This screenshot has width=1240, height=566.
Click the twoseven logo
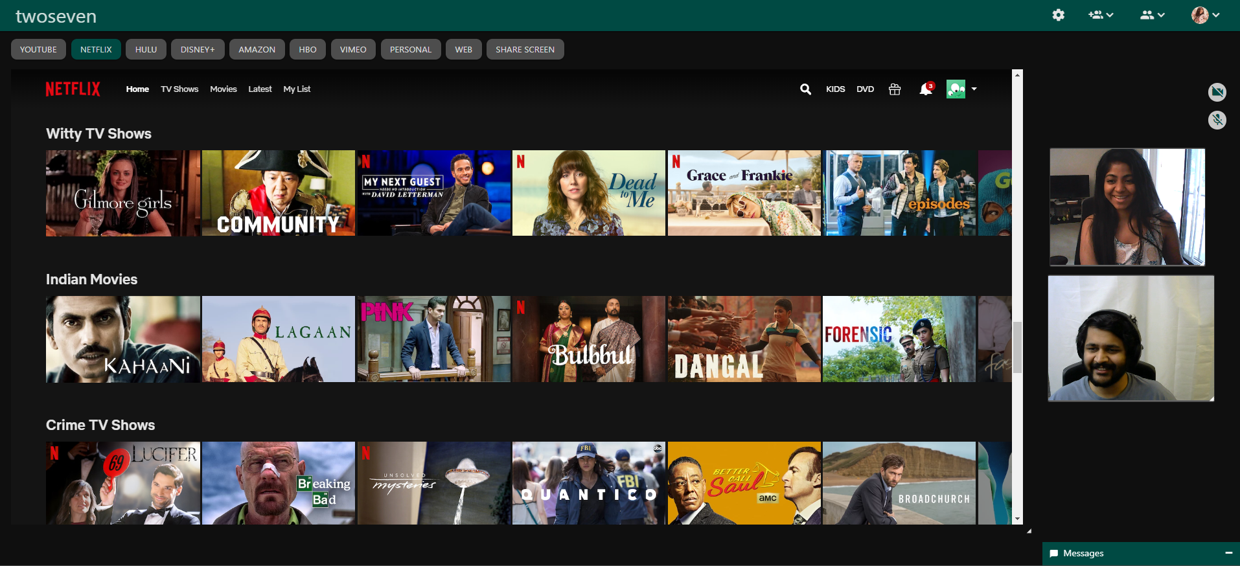point(56,16)
